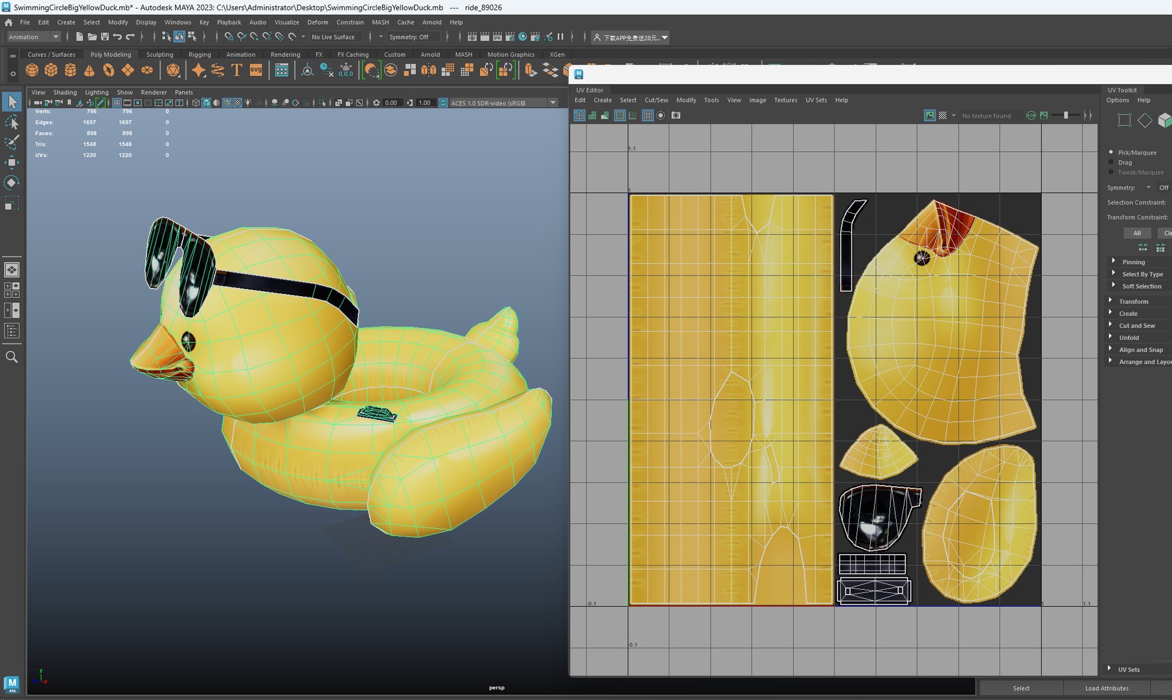
Task: Open the Shading menu in the viewport panel
Action: [65, 92]
